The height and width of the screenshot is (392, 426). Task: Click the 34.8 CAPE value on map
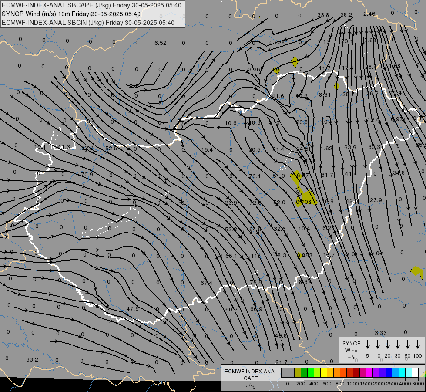tap(399, 173)
